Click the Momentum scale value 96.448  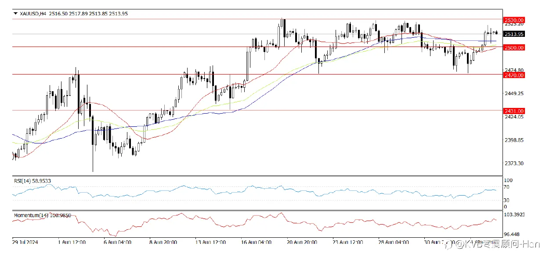[513, 234]
